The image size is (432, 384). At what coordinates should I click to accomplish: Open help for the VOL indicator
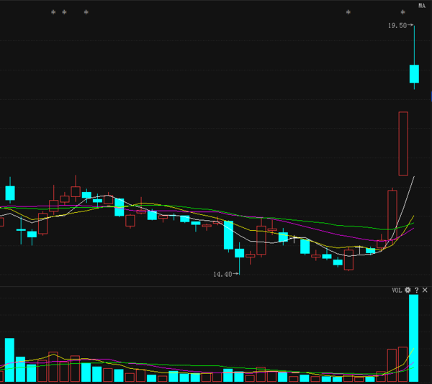pos(417,290)
